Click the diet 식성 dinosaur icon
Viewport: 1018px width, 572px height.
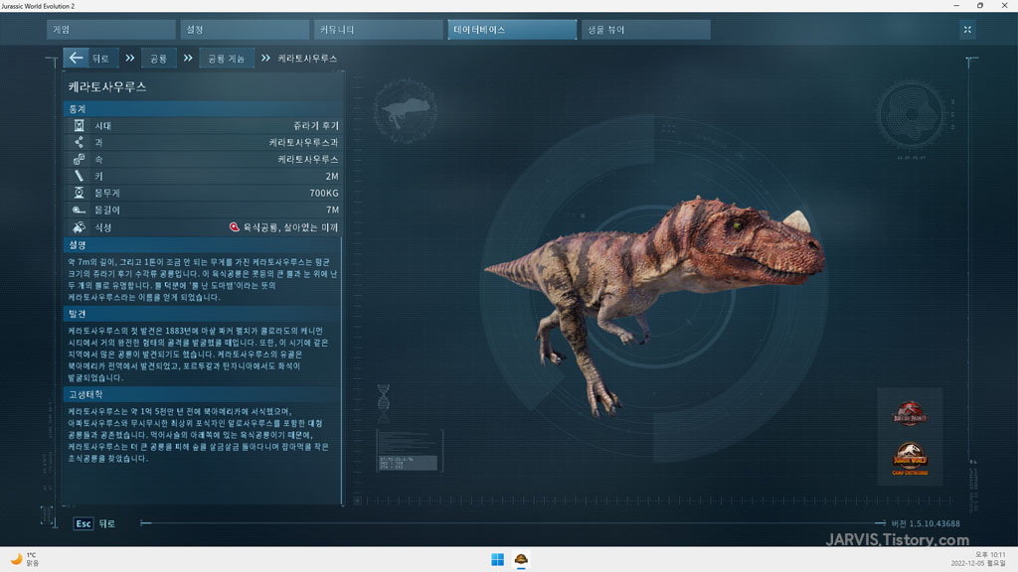click(79, 227)
